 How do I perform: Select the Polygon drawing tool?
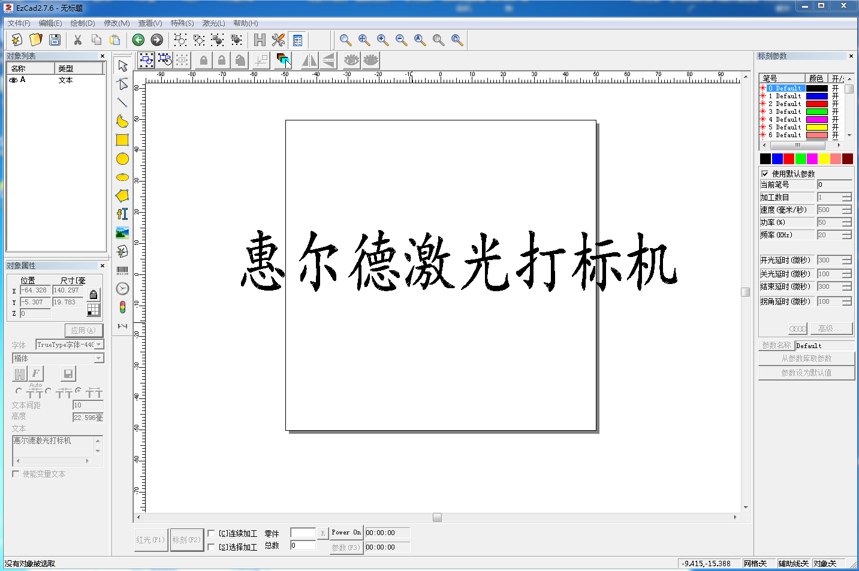(122, 195)
